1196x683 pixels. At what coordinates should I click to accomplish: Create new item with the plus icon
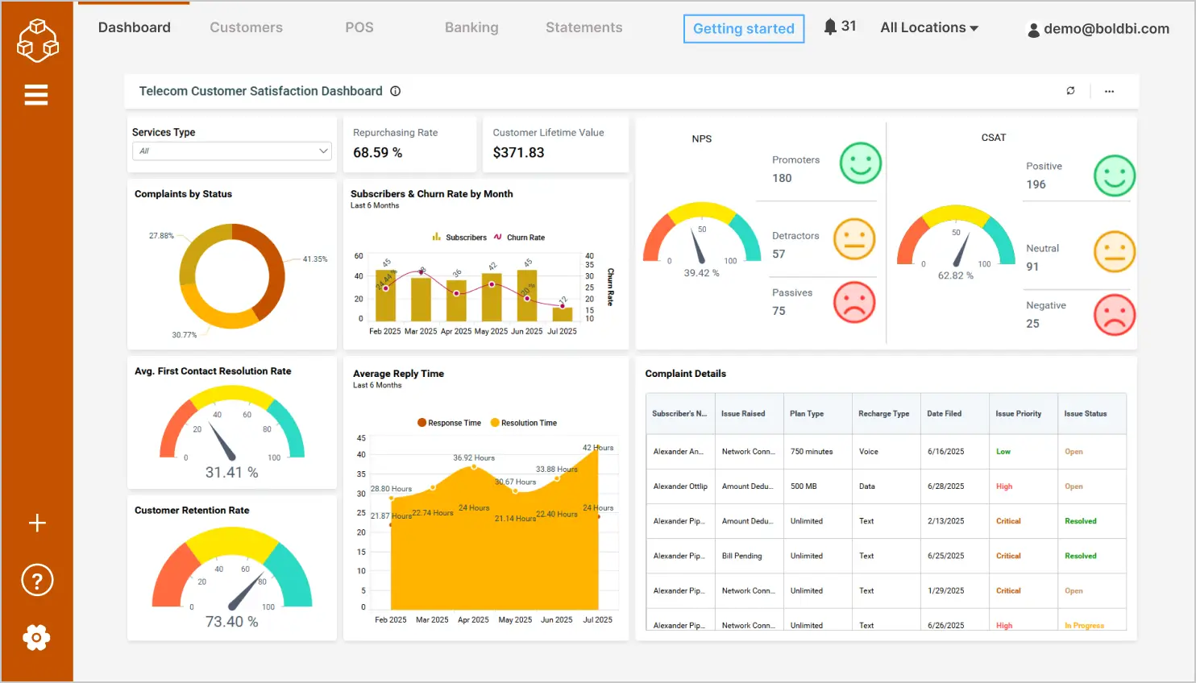(x=36, y=523)
